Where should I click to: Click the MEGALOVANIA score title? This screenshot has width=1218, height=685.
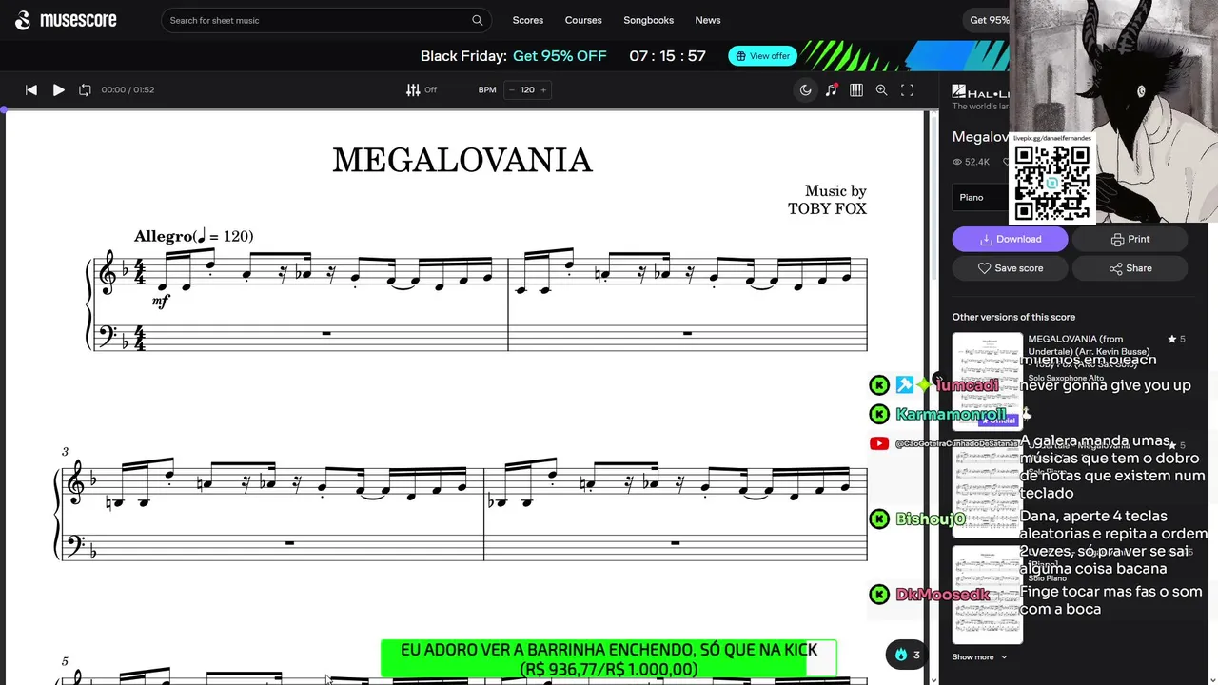(x=462, y=161)
